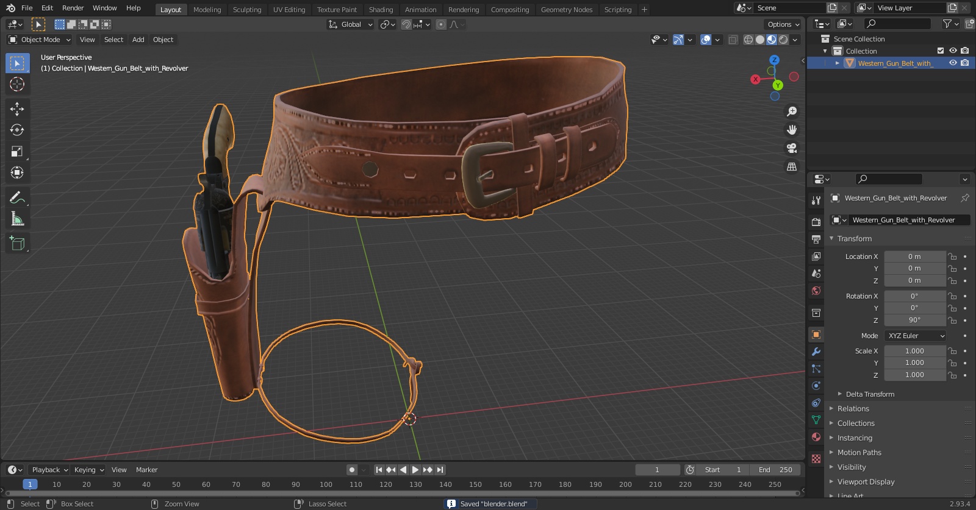976x510 pixels.
Task: Choose the Add Cube tool
Action: coord(17,244)
